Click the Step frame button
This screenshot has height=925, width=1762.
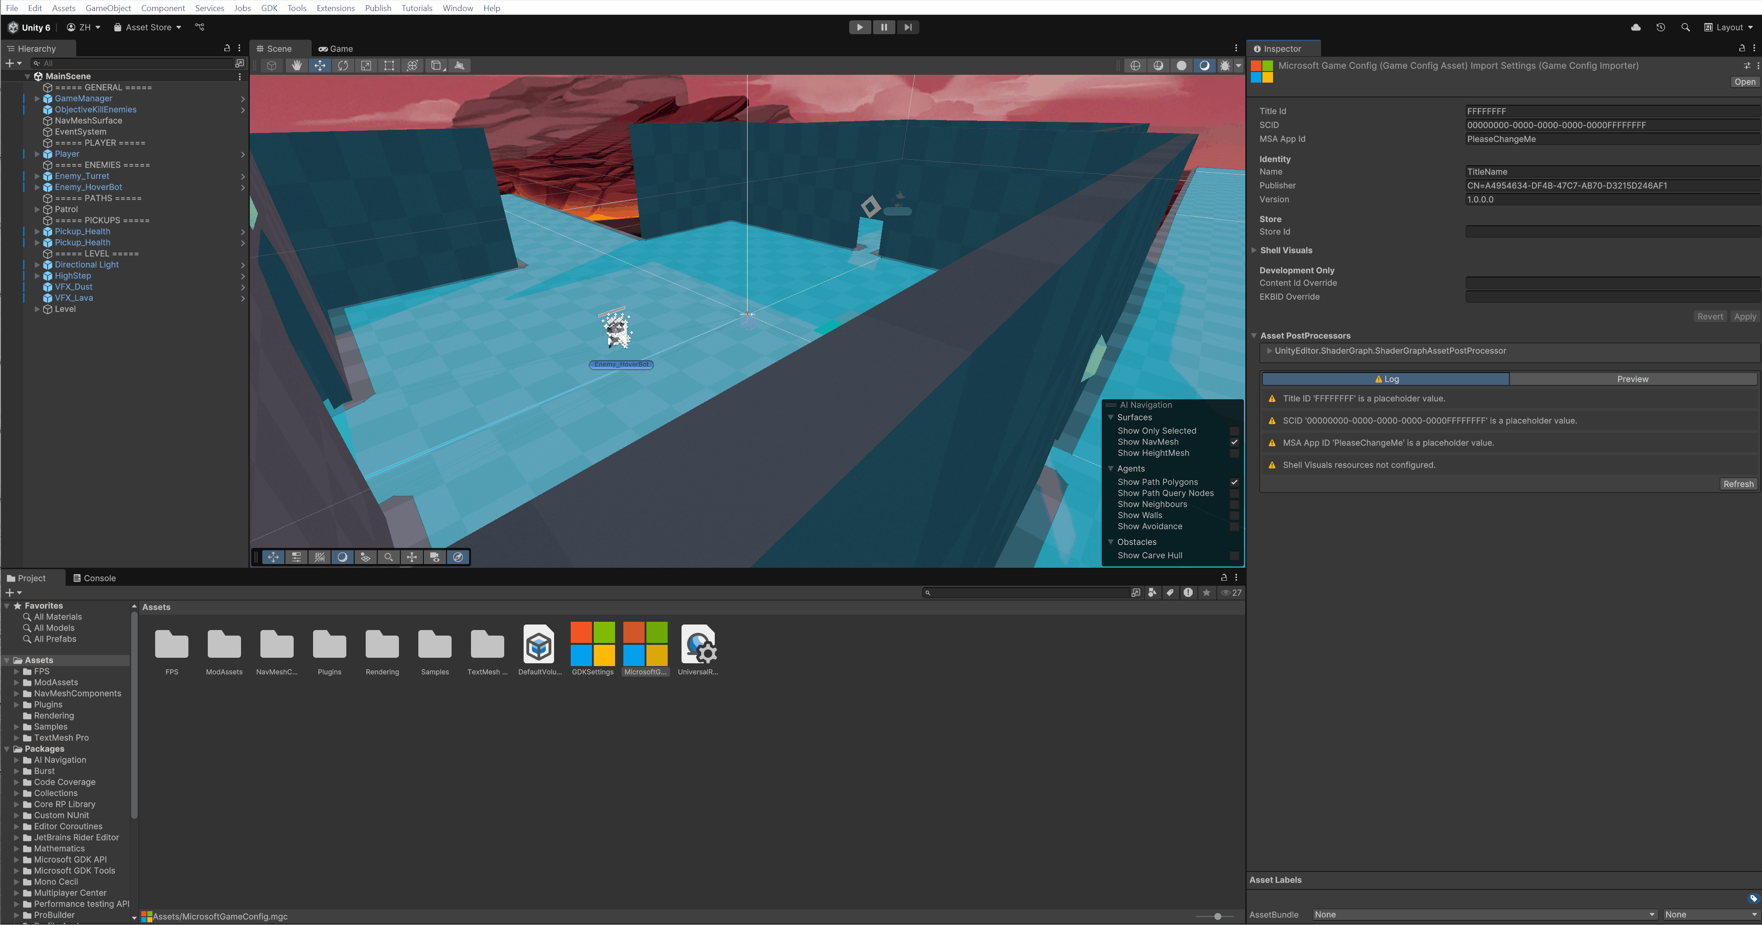(908, 27)
